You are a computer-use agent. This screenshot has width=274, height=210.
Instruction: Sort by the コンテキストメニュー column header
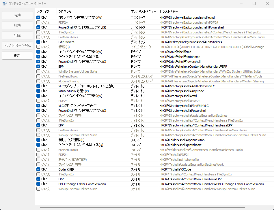[143, 12]
